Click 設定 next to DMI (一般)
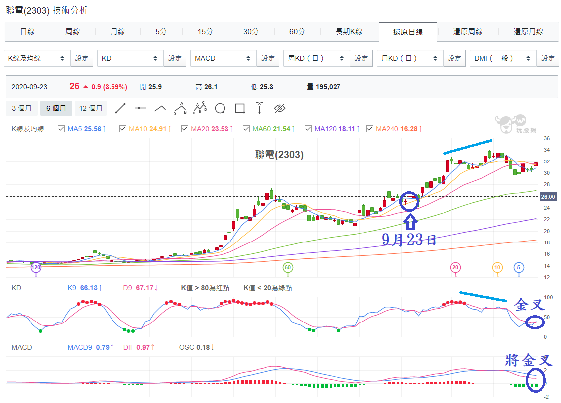The width and height of the screenshot is (561, 403). (x=548, y=58)
